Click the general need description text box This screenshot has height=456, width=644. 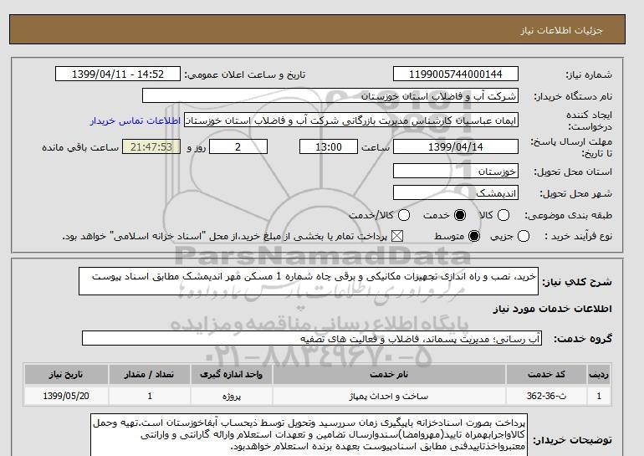(309, 281)
